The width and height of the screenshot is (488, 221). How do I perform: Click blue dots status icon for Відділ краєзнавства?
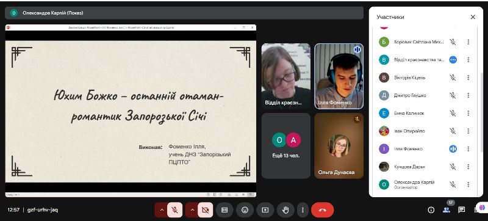click(x=453, y=60)
